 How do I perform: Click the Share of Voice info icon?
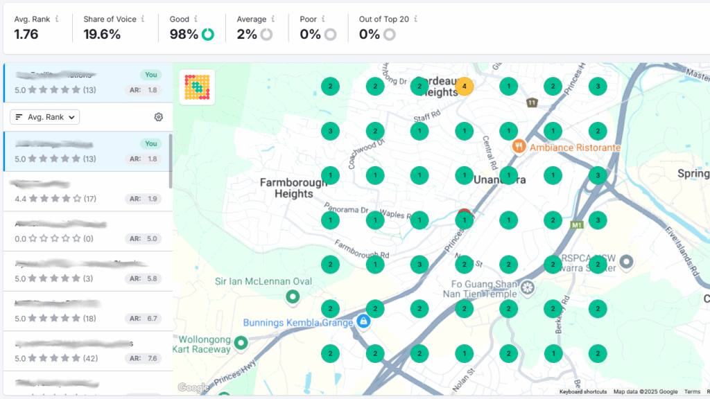pos(143,19)
